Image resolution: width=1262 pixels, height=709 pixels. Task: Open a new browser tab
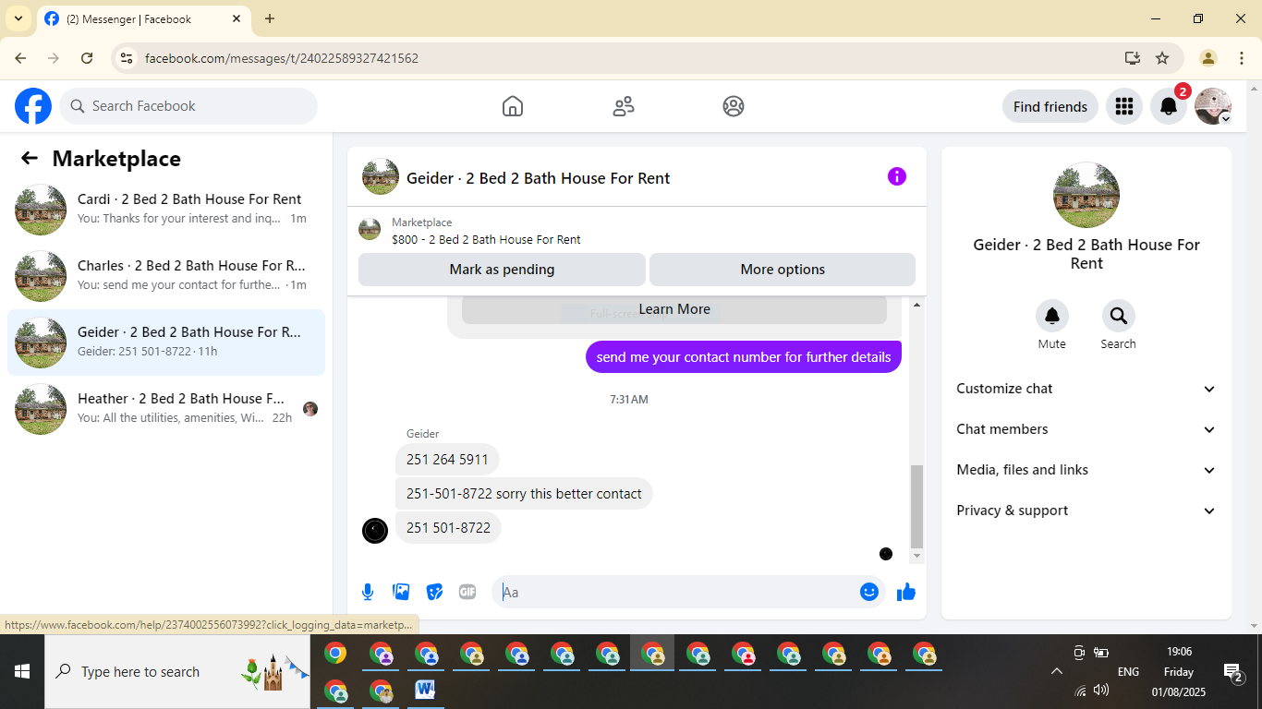[x=270, y=18]
